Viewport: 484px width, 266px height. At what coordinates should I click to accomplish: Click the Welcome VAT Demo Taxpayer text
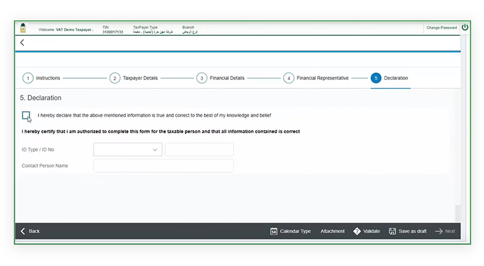(x=66, y=30)
